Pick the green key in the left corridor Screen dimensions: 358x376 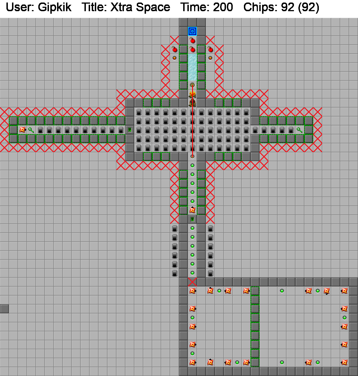(31, 130)
